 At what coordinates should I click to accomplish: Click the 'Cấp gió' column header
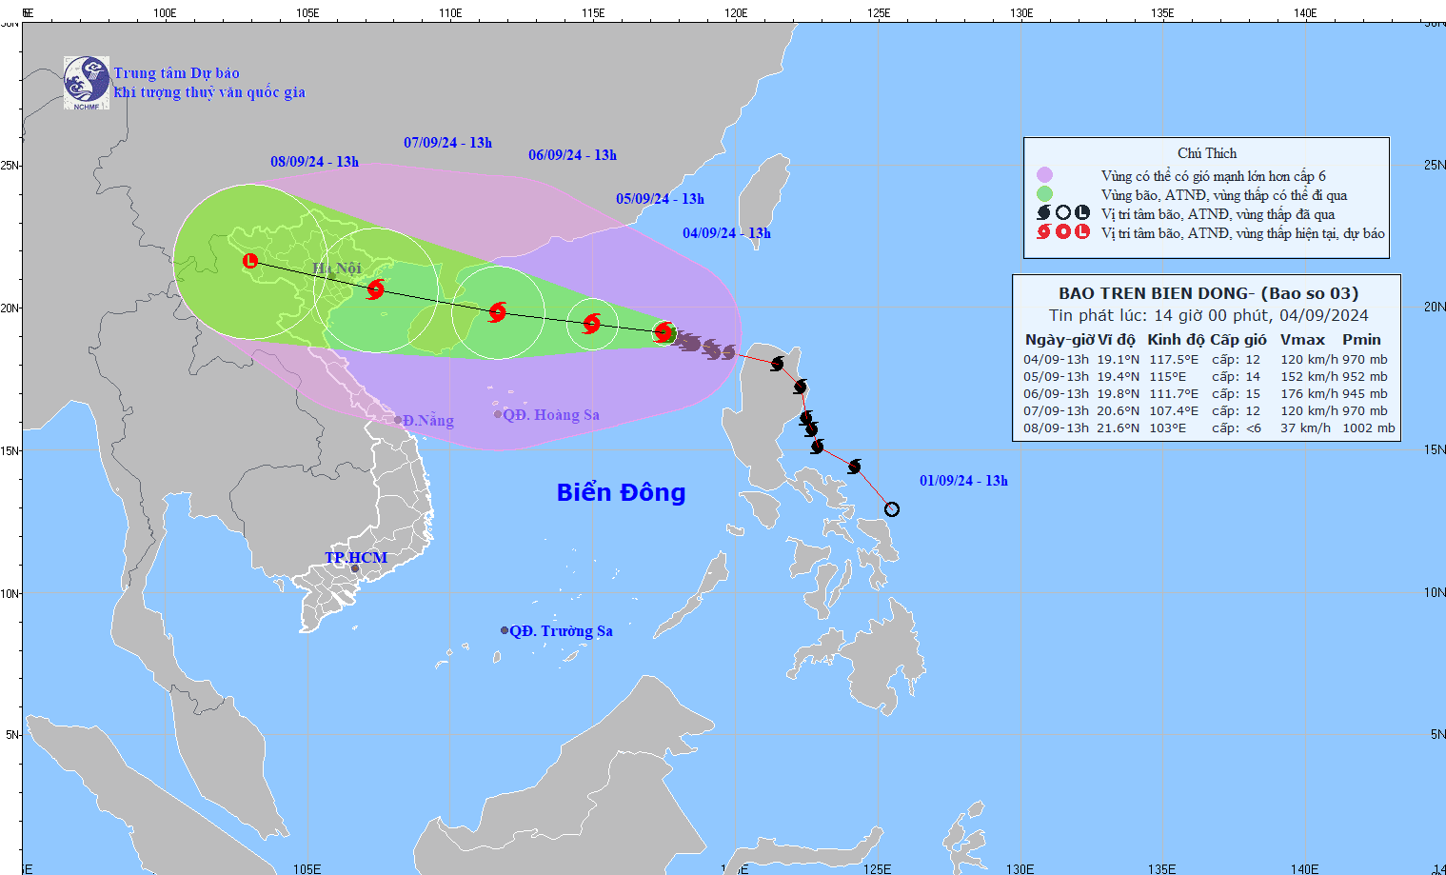1238,340
